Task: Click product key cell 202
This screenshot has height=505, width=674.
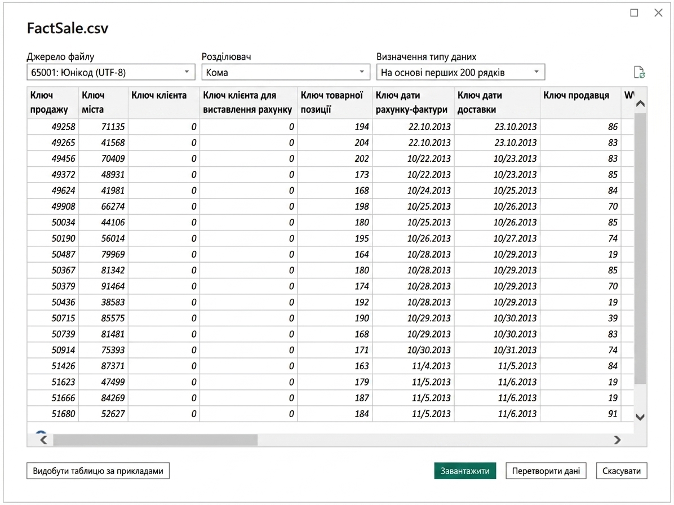Action: pyautogui.click(x=335, y=158)
